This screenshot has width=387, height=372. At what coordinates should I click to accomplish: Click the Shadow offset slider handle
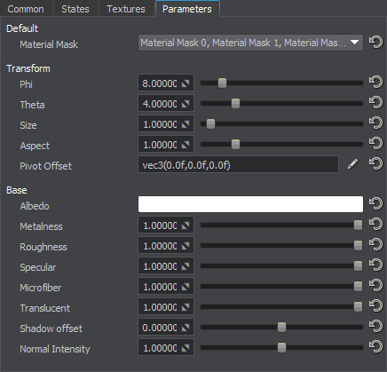pos(281,328)
